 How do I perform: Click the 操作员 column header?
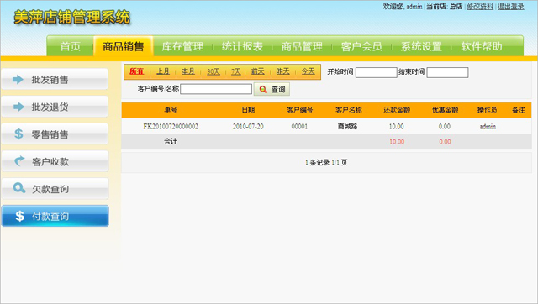click(487, 110)
